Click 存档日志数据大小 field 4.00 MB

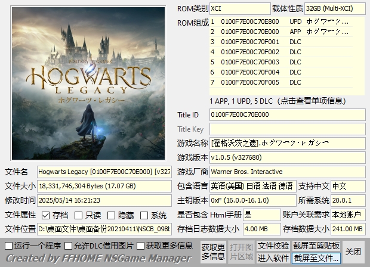click(x=262, y=229)
